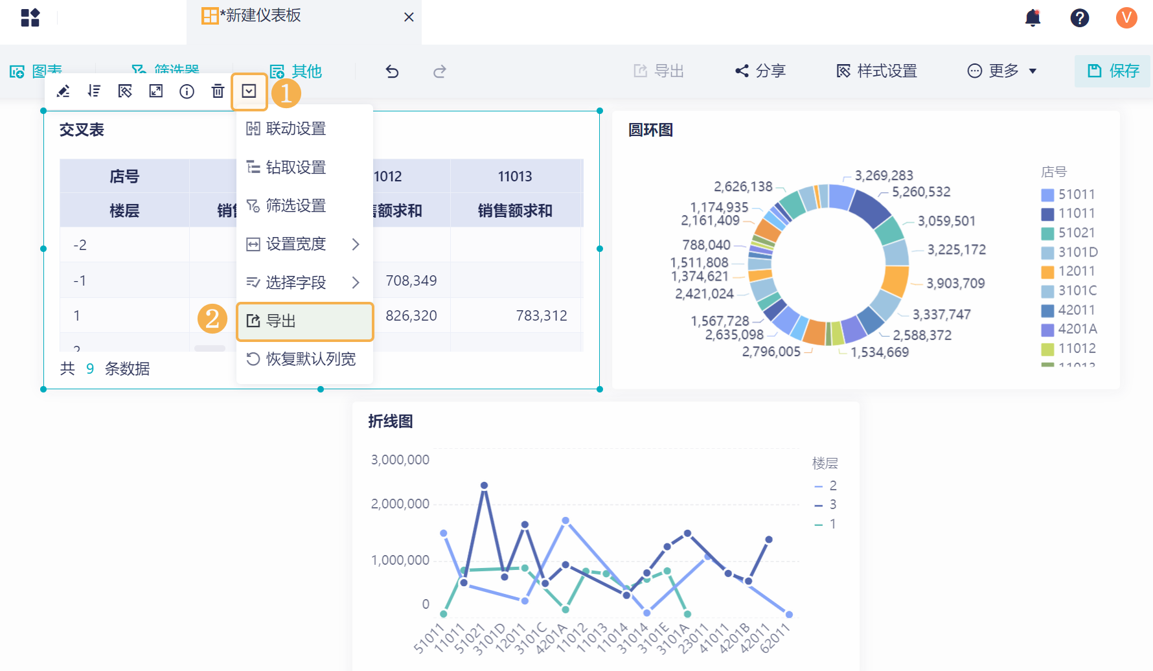Click the 交叉表 widget title
1153x671 pixels.
point(82,130)
